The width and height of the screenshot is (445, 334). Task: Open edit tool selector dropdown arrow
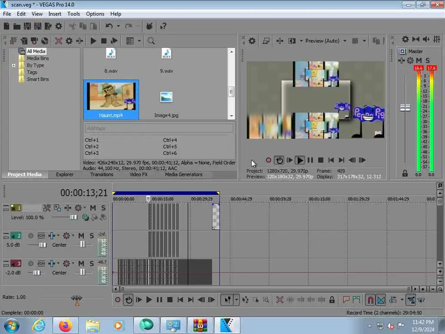click(236, 300)
